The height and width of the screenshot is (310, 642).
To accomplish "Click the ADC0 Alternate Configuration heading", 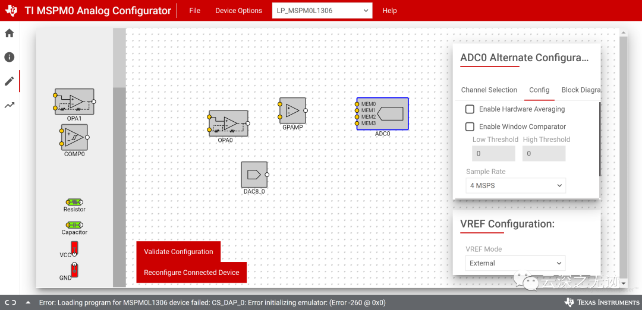I will coord(524,57).
